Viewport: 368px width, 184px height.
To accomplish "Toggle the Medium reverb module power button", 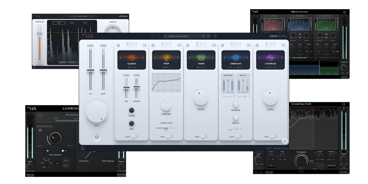I will tap(222, 45).
